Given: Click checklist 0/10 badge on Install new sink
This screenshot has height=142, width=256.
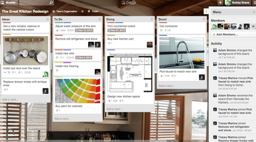Looking at the screenshot, I should point(70,58).
